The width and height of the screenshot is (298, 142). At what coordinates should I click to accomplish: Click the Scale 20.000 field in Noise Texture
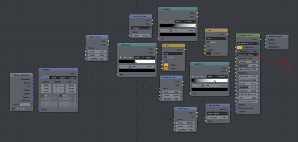pyautogui.click(x=185, y=123)
